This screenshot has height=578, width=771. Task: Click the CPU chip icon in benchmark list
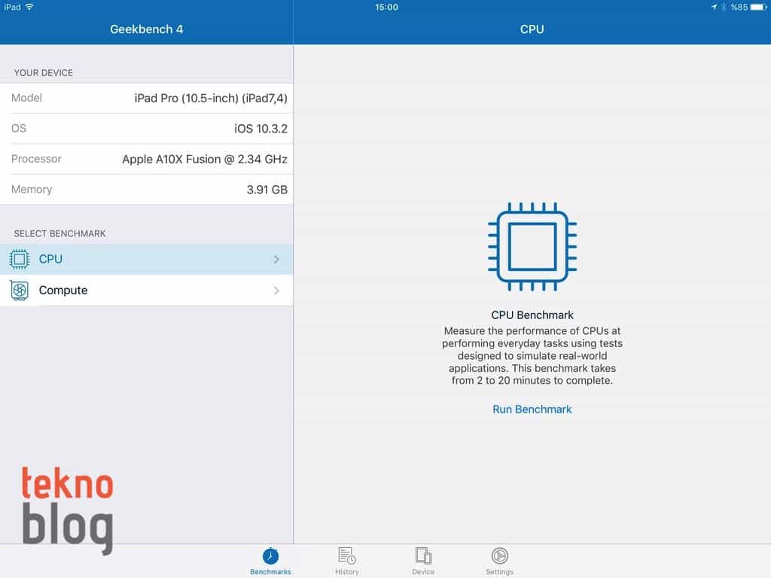20,259
